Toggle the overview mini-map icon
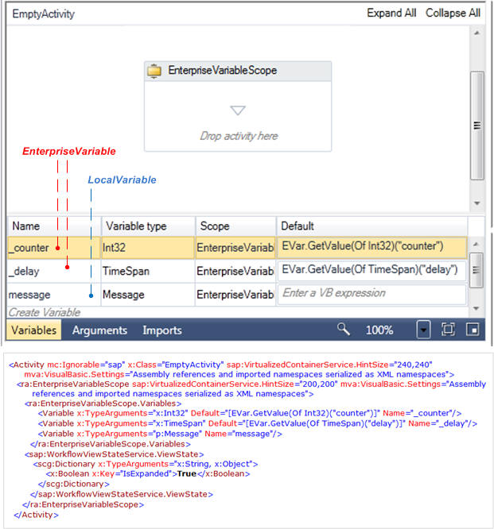Viewport: 494px width, 529px height. [472, 330]
